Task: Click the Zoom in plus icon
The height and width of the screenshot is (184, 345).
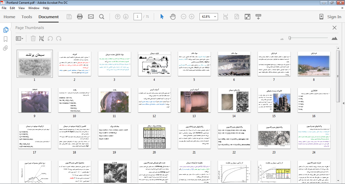Action: [192, 17]
